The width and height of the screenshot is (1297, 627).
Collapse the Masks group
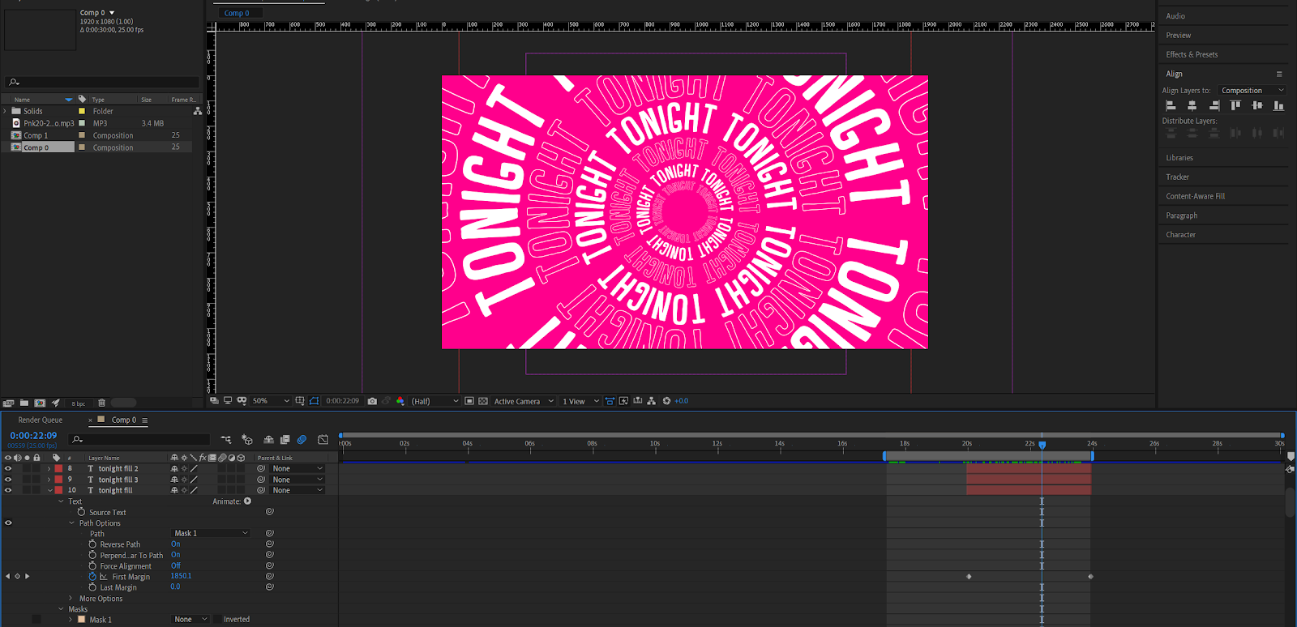point(61,609)
